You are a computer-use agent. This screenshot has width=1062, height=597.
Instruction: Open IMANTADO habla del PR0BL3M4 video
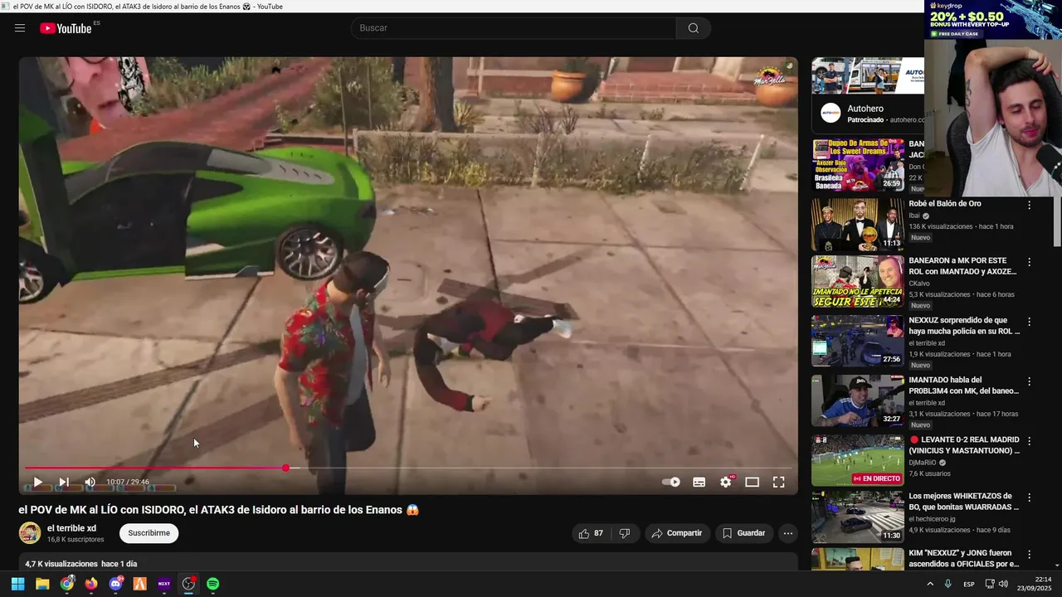pos(962,385)
